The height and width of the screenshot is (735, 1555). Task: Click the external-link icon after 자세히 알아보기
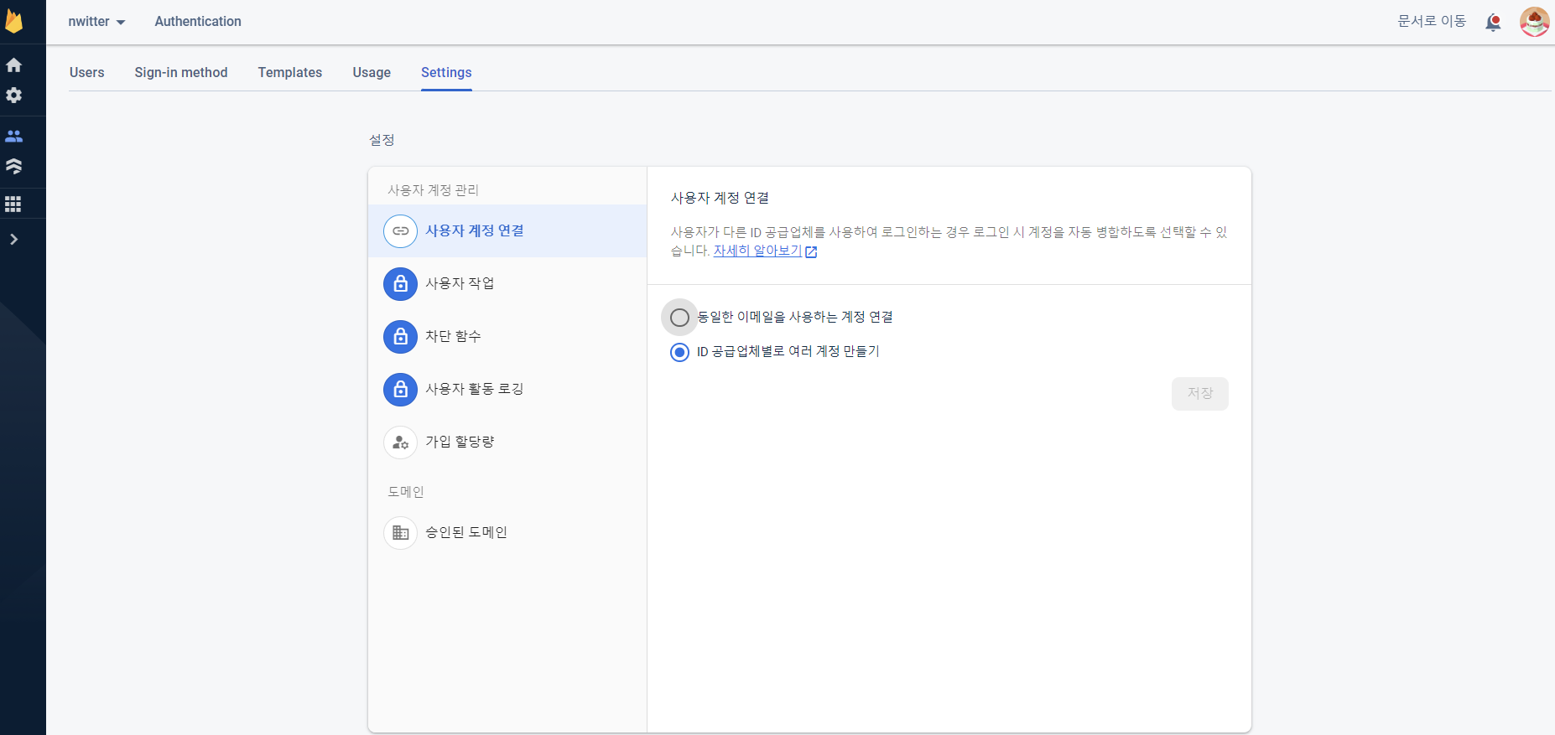point(811,251)
